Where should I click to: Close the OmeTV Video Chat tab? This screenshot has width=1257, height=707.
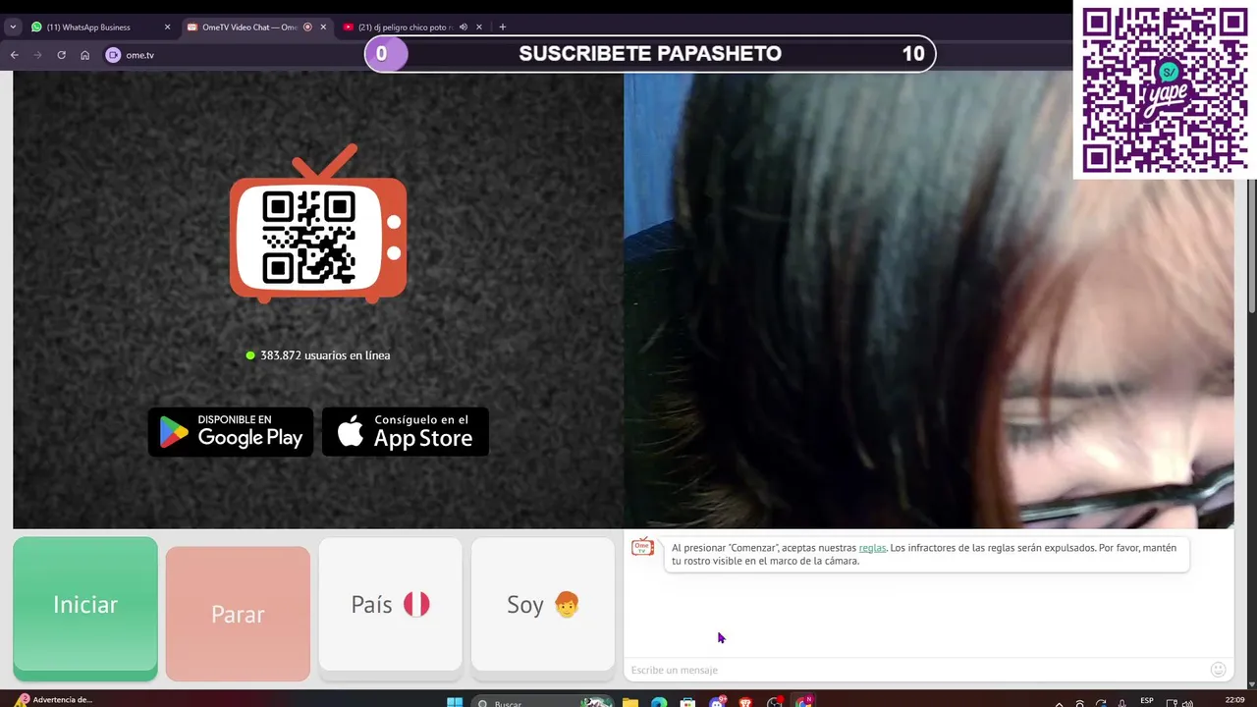(323, 27)
